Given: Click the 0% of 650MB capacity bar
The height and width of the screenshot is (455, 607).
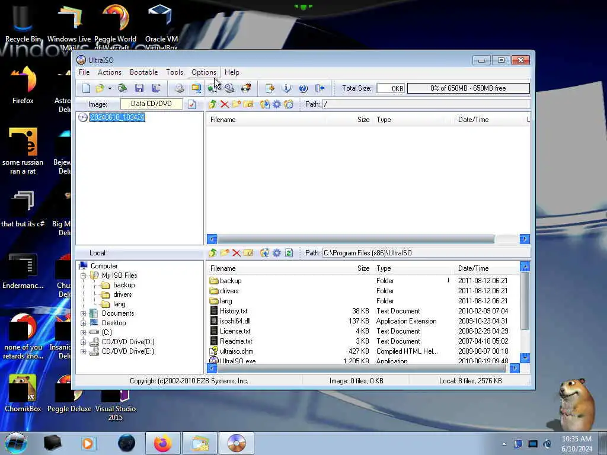Looking at the screenshot, I should pyautogui.click(x=468, y=88).
